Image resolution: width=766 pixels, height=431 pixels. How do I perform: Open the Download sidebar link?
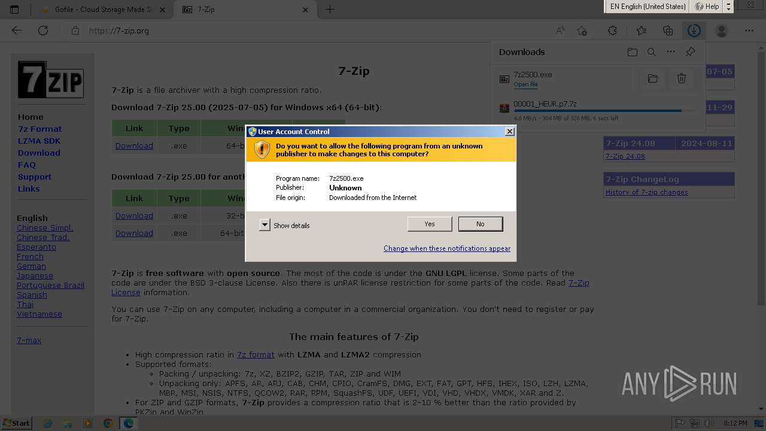click(39, 153)
